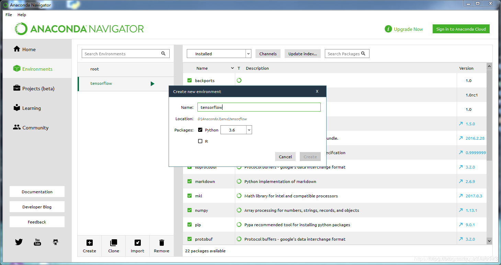The width and height of the screenshot is (501, 265).
Task: Open the YouTube link icon
Action: tap(37, 242)
